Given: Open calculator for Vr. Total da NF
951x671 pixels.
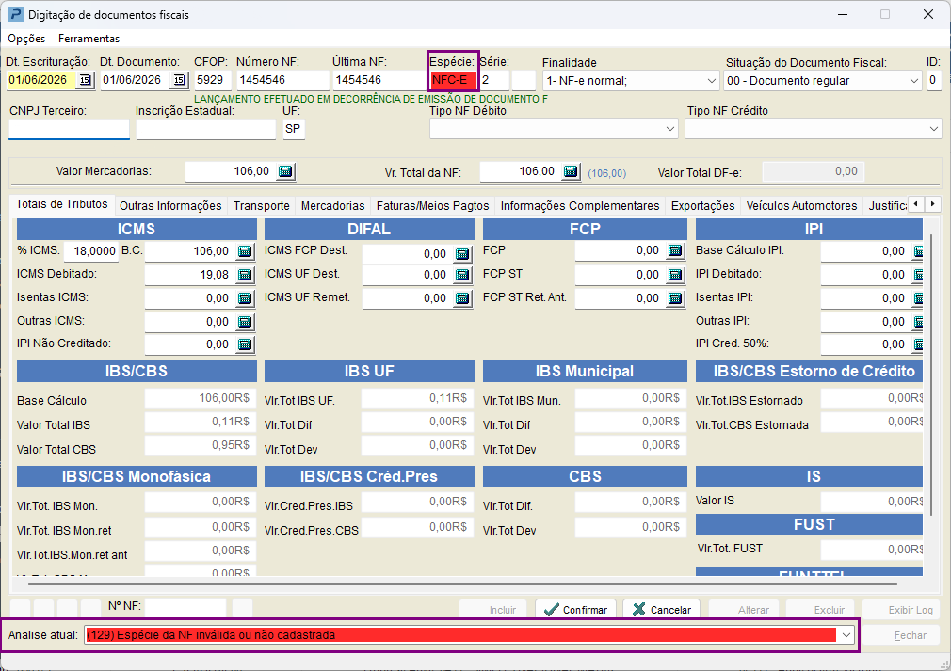Looking at the screenshot, I should (571, 171).
